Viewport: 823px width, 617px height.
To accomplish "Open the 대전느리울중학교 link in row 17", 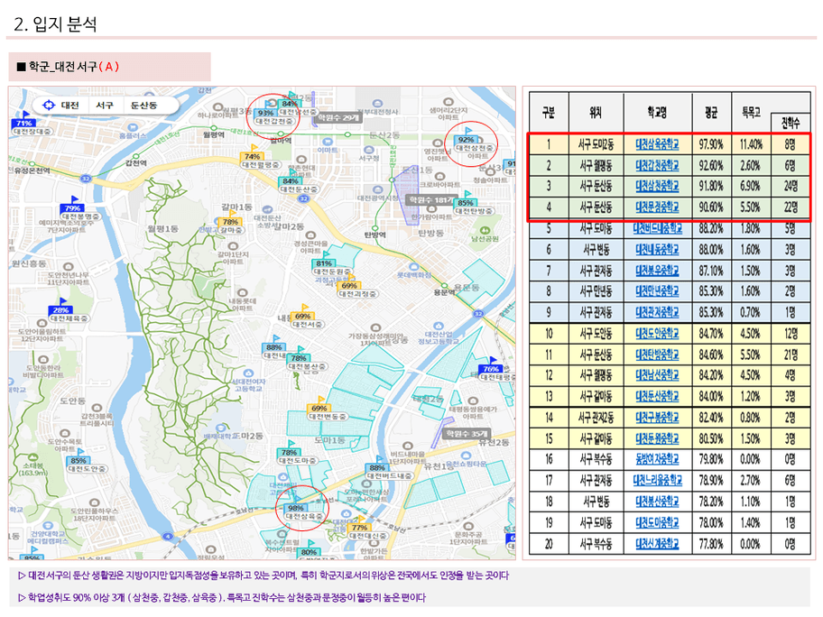I will (x=657, y=480).
